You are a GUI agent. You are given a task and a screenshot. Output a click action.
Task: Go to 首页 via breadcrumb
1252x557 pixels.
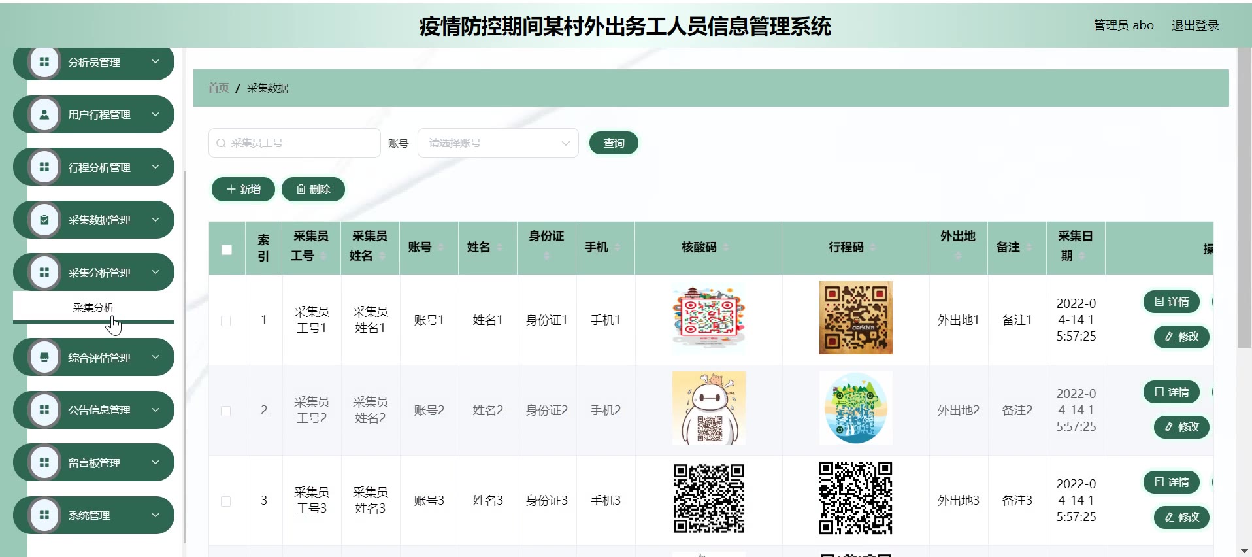click(x=218, y=88)
